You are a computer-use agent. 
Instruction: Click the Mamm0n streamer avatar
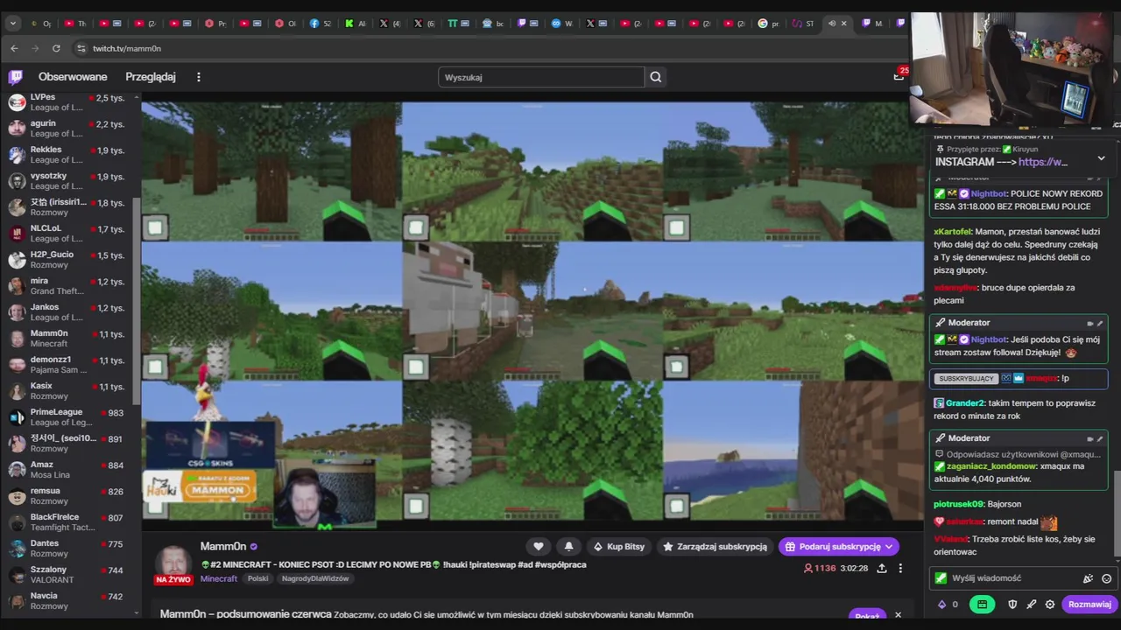click(173, 562)
